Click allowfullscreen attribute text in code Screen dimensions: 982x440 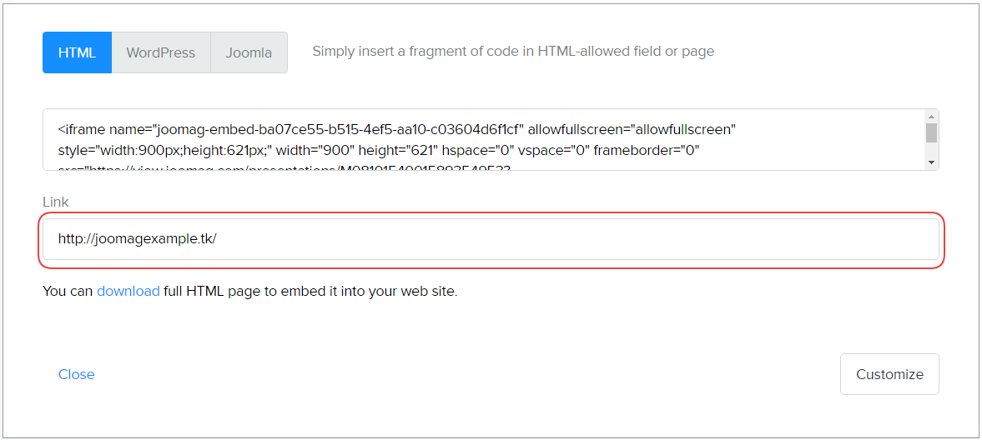pyautogui.click(x=632, y=130)
